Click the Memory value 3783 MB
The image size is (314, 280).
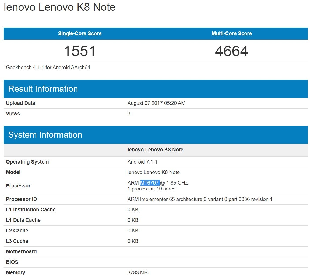tap(137, 272)
